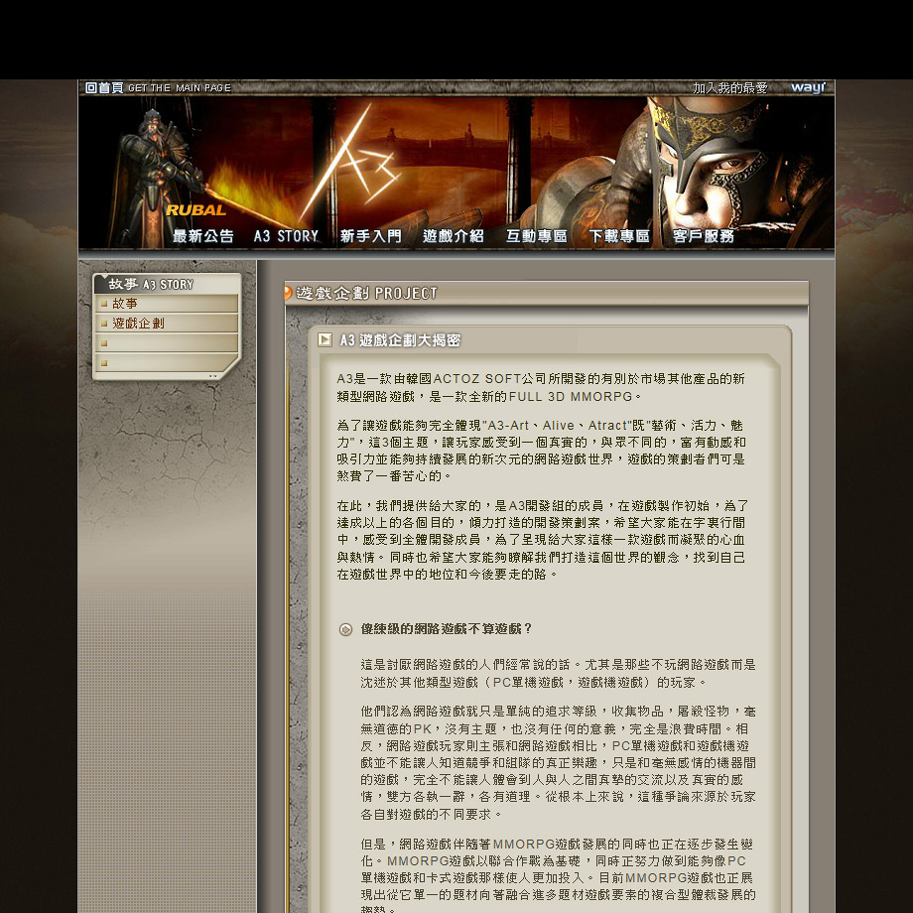Click the 故事 A3 STORY sidebar header
Viewport: 913px width, 913px height.
click(x=151, y=284)
